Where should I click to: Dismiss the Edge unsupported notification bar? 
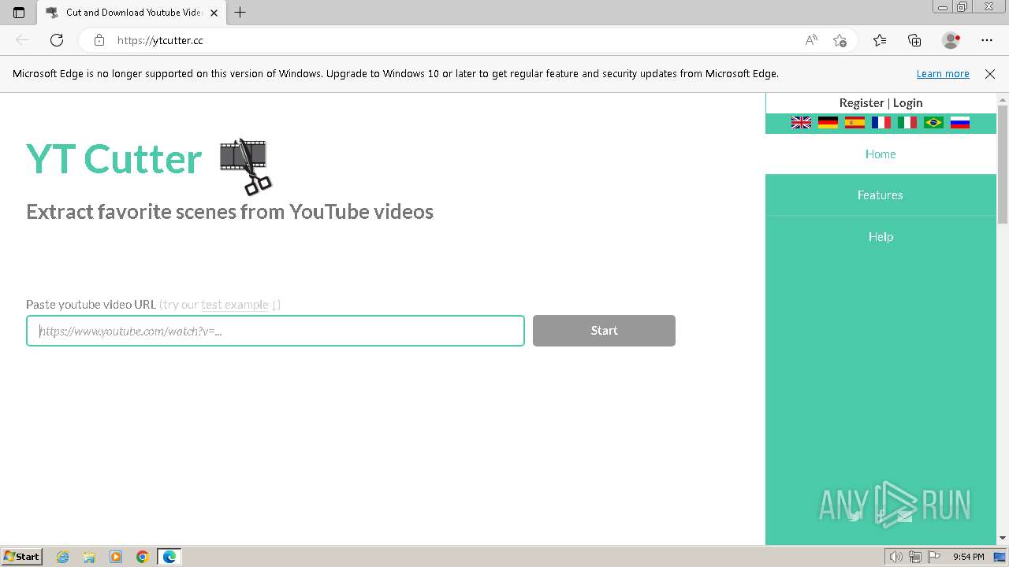[x=990, y=74]
